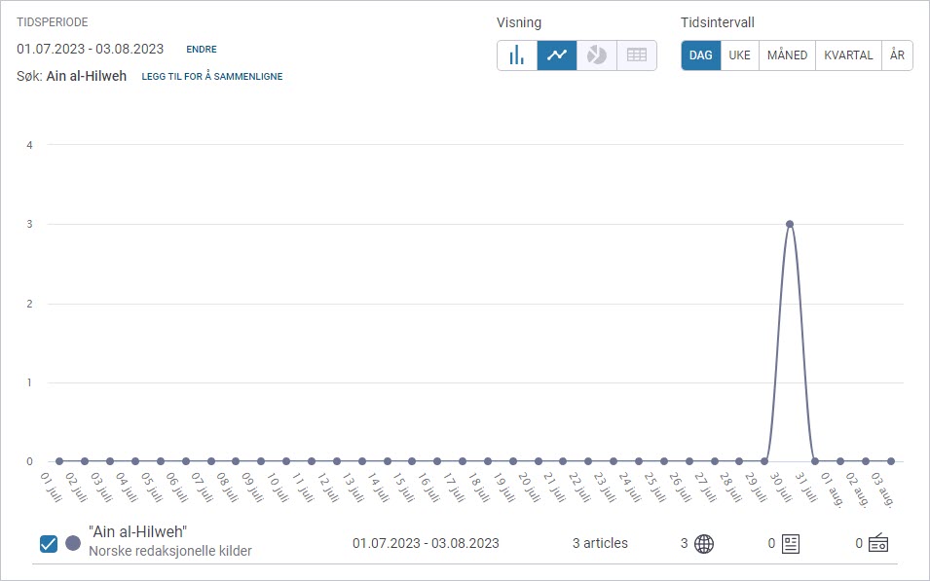Open the 3 articles result link

(x=600, y=543)
